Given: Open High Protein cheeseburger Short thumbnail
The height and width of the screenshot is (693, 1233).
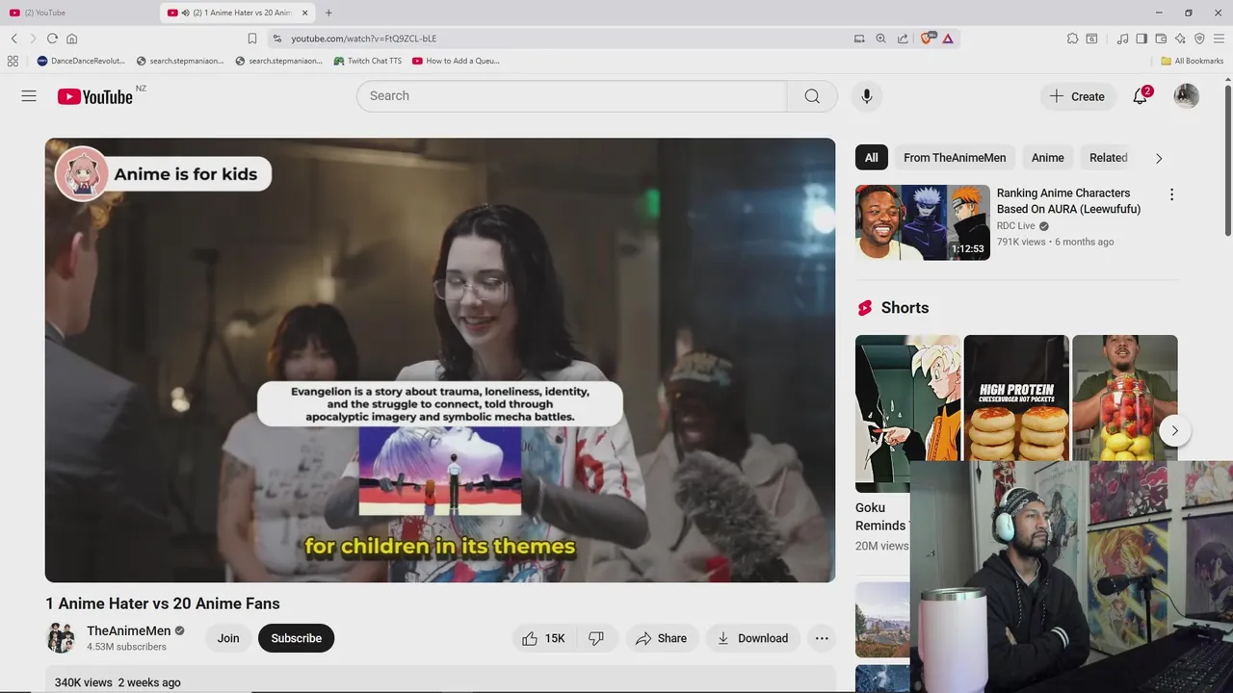Looking at the screenshot, I should click(1016, 398).
